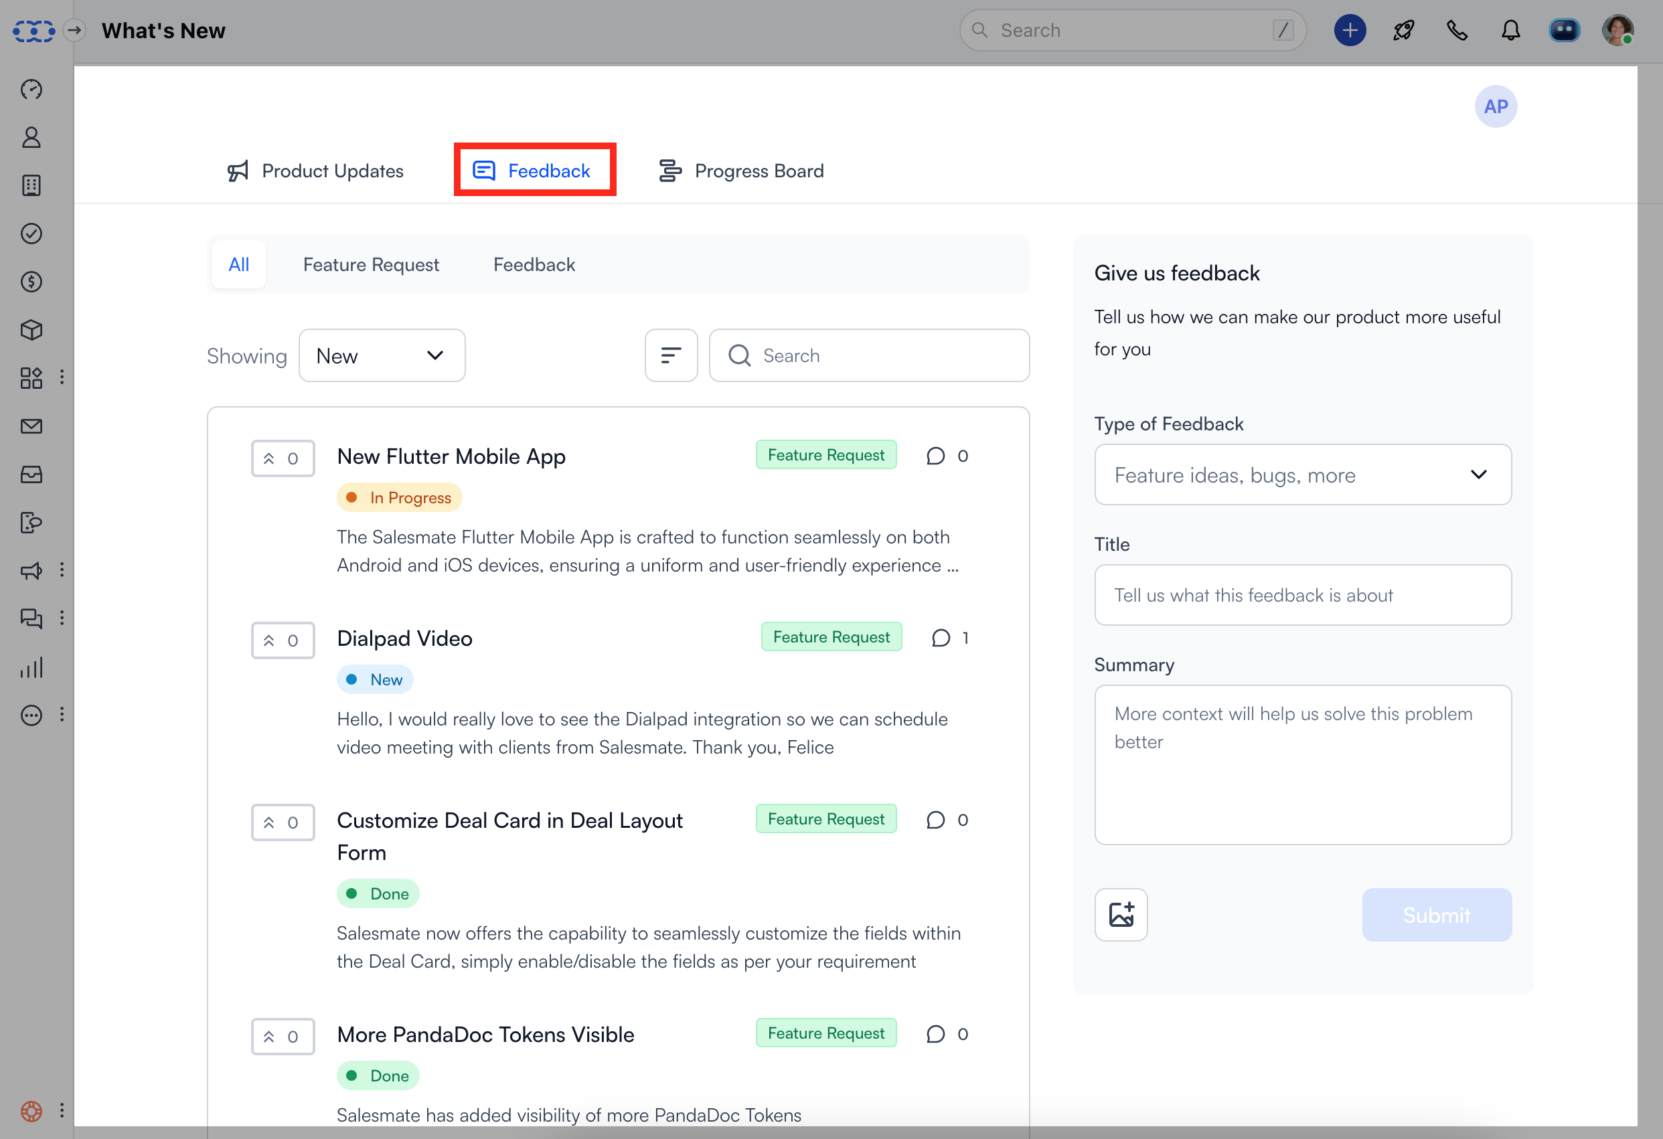Open the document-chat icon in sidebar
This screenshot has height=1139, width=1663.
tap(31, 522)
